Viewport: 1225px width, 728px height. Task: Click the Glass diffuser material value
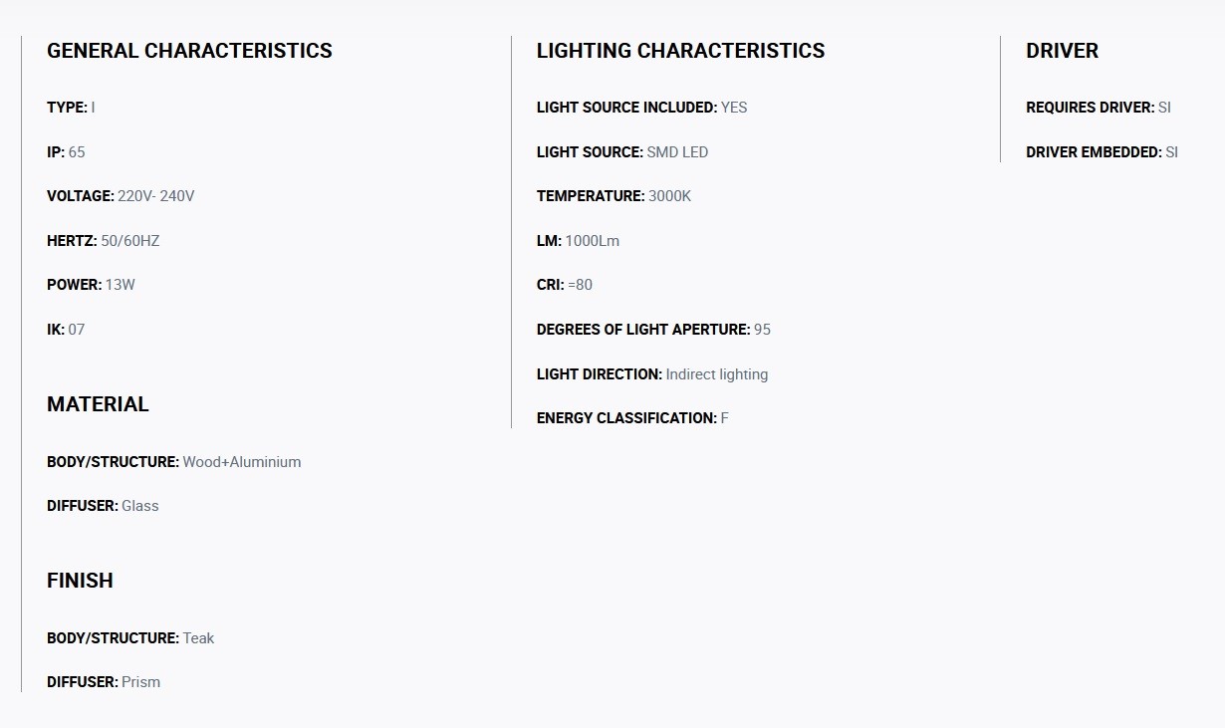coord(140,506)
